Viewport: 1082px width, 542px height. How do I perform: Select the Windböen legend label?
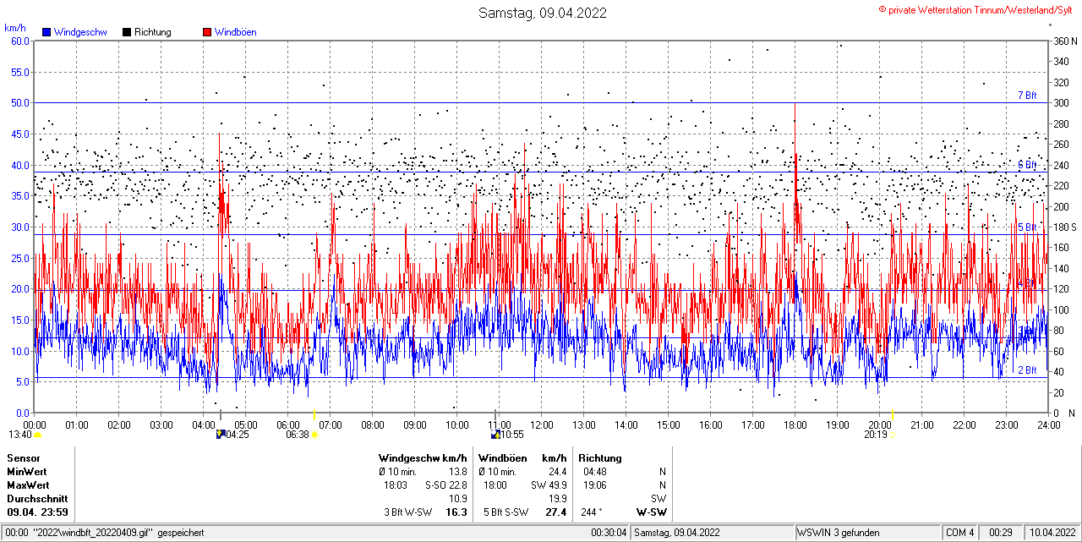(236, 32)
